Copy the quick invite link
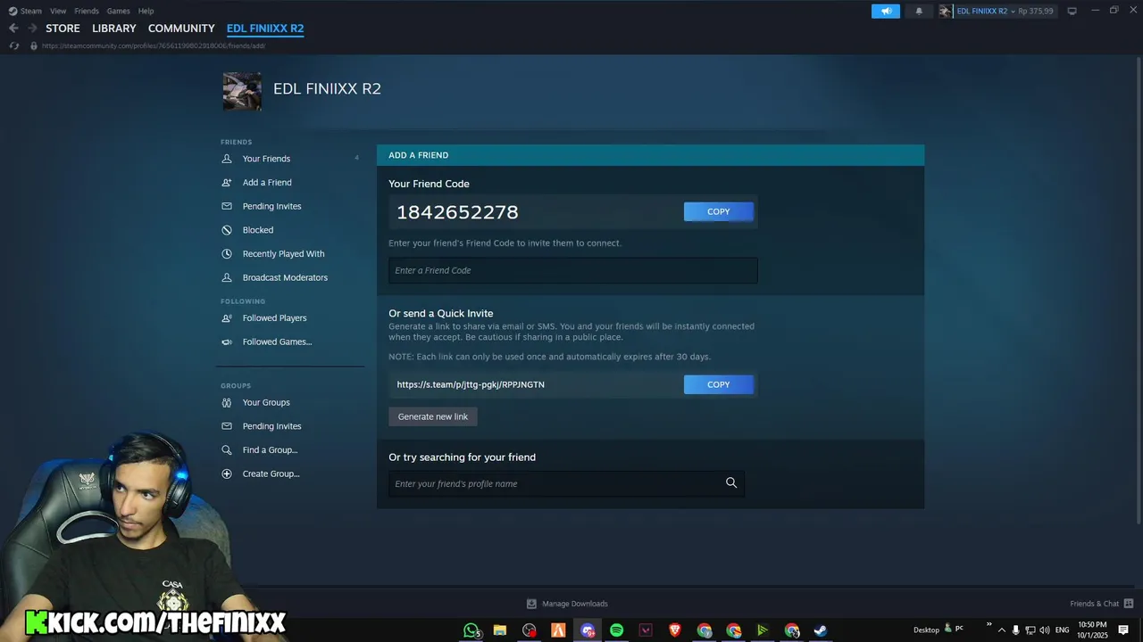Viewport: 1143px width, 642px height. click(x=719, y=384)
